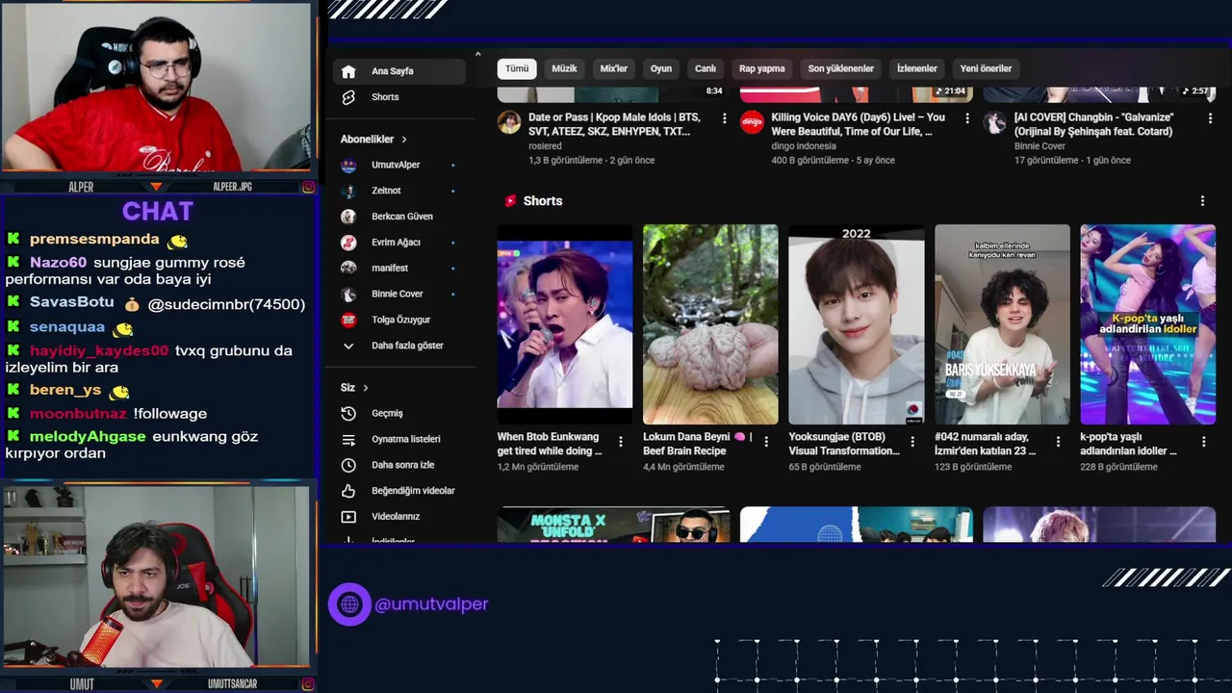This screenshot has width=1232, height=693.
Task: Select the Canlı filter chip
Action: 706,68
